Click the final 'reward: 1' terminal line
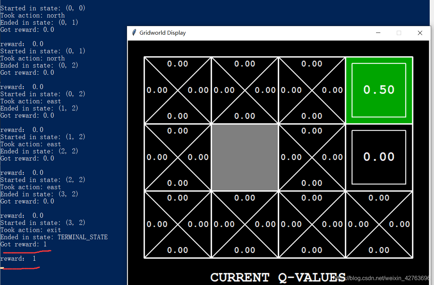 [x=18, y=259]
